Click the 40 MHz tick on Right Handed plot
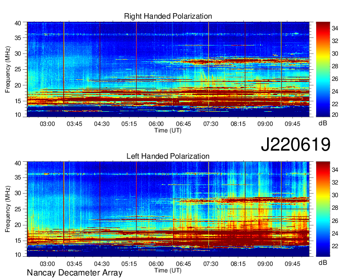Viewport: 344px width, 279px height. point(18,23)
